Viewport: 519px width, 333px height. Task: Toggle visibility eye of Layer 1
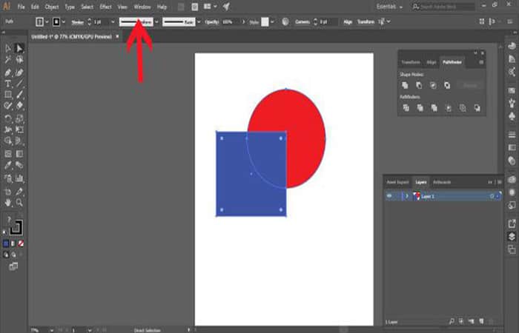pyautogui.click(x=389, y=196)
